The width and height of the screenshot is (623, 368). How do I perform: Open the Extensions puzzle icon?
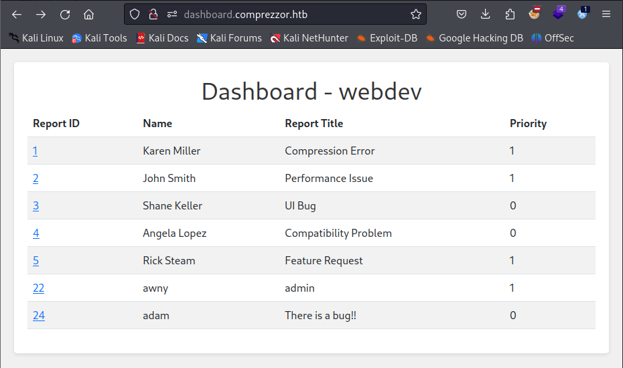pos(510,15)
